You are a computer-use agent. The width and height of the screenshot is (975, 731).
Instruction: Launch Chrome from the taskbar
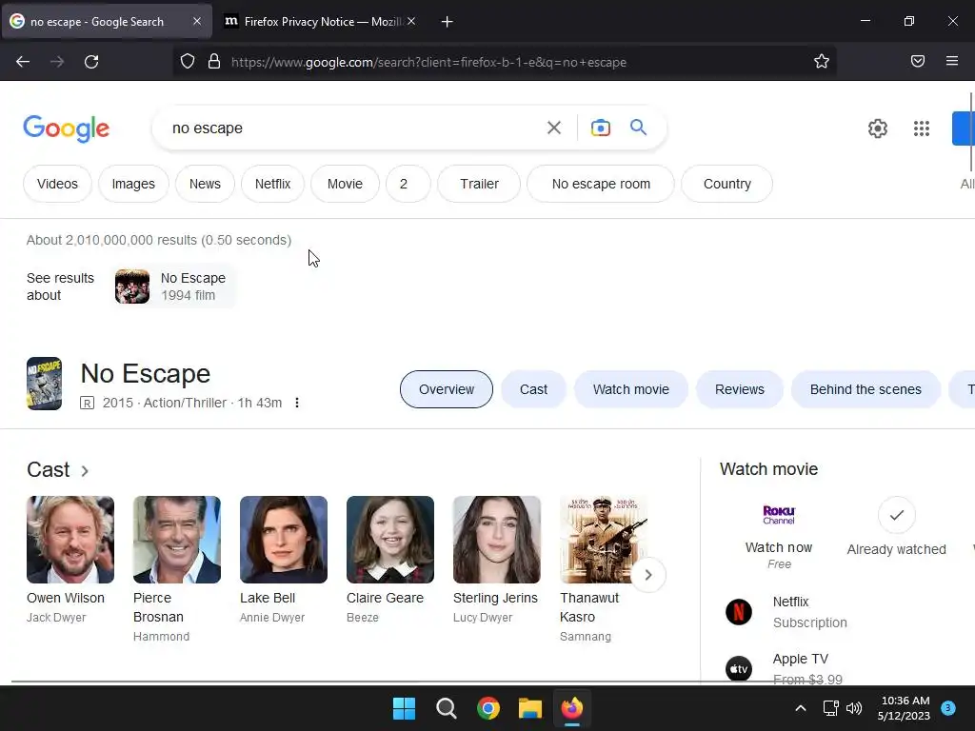click(x=488, y=708)
